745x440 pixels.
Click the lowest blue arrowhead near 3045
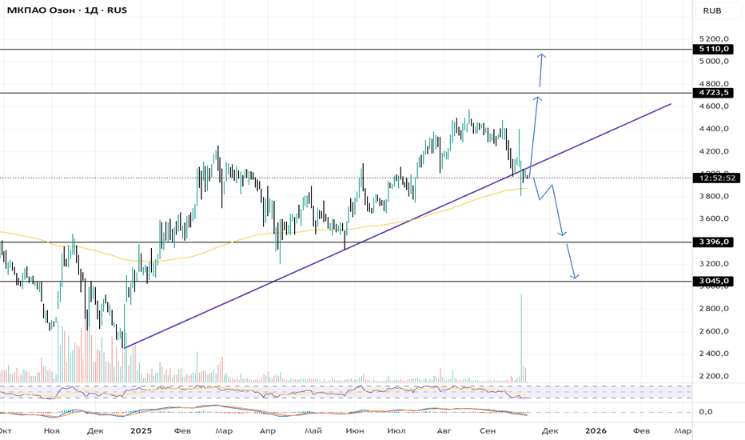pyautogui.click(x=574, y=276)
